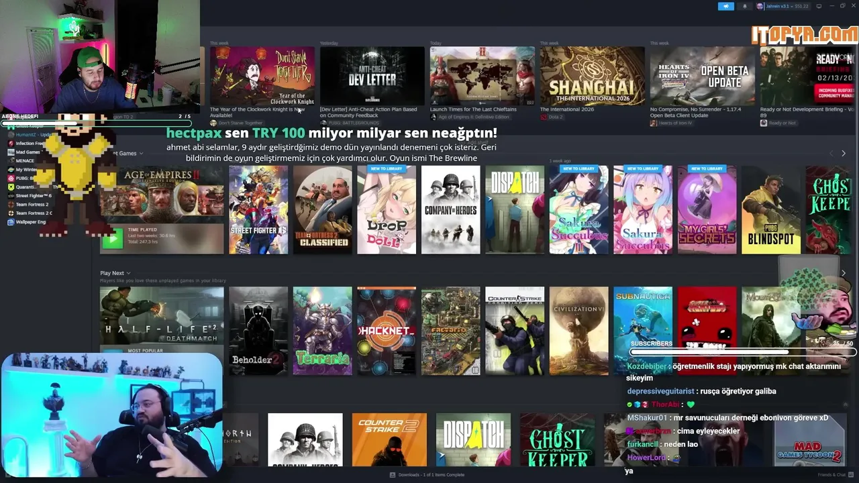Open the My Girl's Secrets cover
The image size is (859, 483).
(x=707, y=210)
